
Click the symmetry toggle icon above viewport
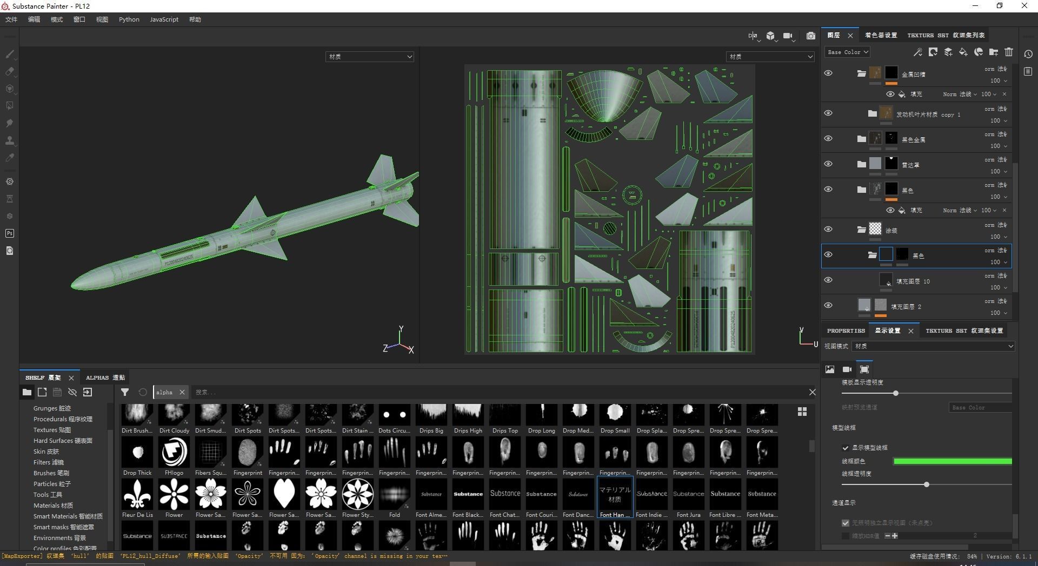click(x=753, y=36)
